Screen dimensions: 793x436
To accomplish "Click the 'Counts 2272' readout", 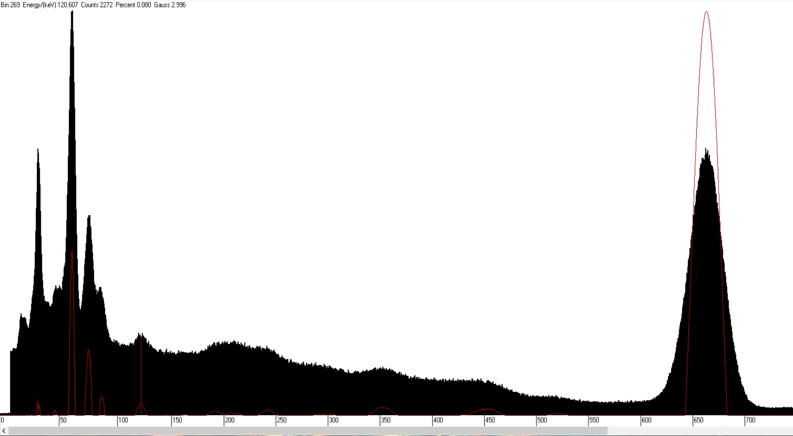I will click(x=97, y=5).
